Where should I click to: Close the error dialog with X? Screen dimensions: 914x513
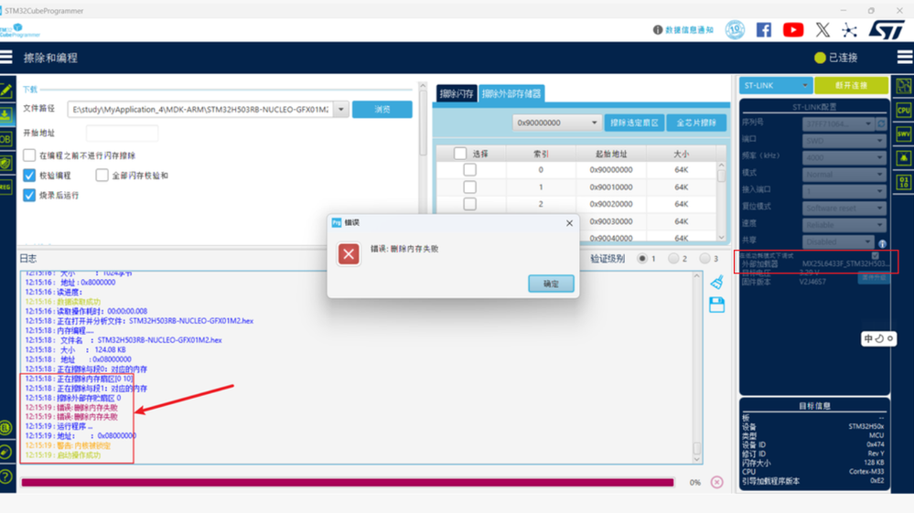pyautogui.click(x=569, y=223)
